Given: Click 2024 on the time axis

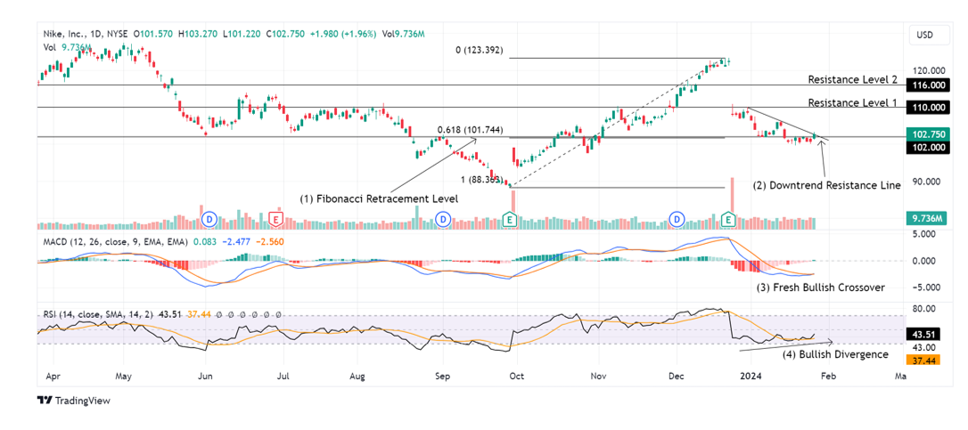Looking at the screenshot, I should (x=751, y=375).
